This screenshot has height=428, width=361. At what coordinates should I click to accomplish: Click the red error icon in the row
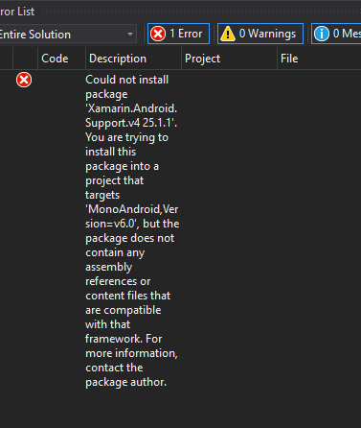pyautogui.click(x=24, y=80)
